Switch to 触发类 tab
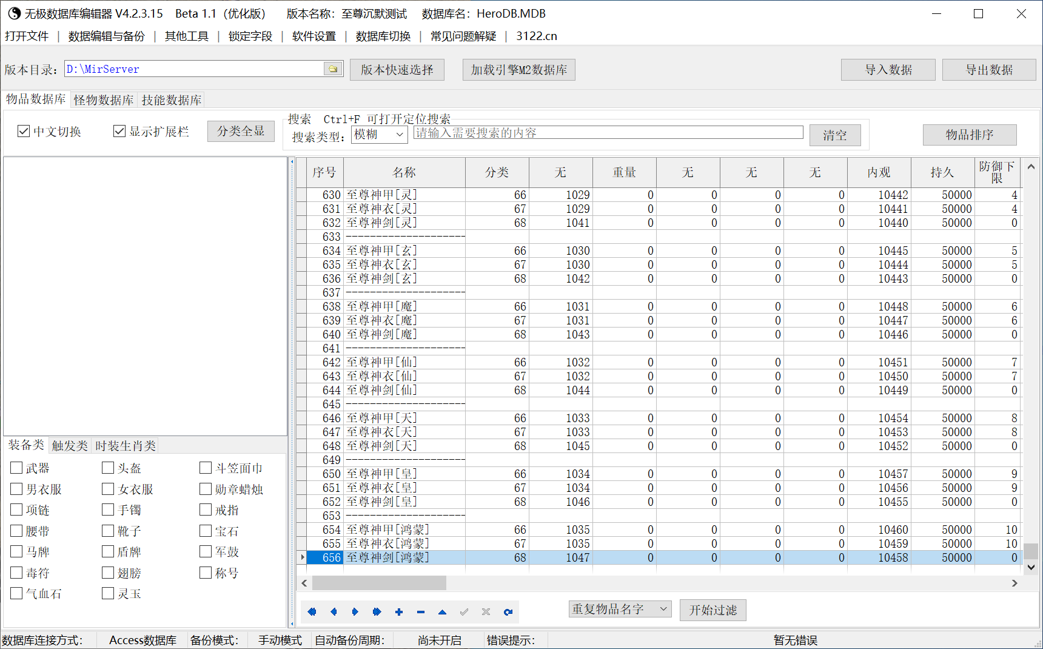The width and height of the screenshot is (1043, 649). (70, 446)
